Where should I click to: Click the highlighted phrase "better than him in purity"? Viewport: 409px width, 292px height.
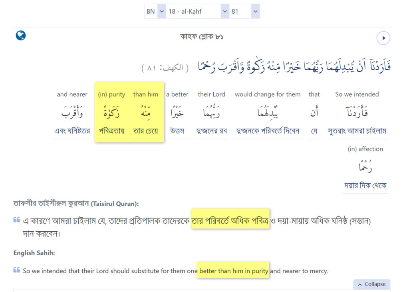pyautogui.click(x=234, y=271)
